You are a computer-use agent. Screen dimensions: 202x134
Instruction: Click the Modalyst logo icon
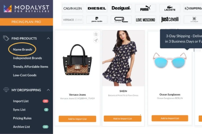pos(8,9)
